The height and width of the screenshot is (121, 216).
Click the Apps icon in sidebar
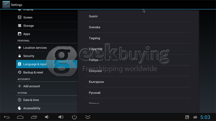pos(20,34)
